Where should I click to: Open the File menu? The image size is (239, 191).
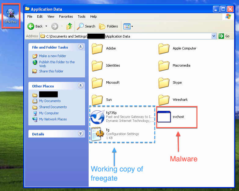coord(30,17)
